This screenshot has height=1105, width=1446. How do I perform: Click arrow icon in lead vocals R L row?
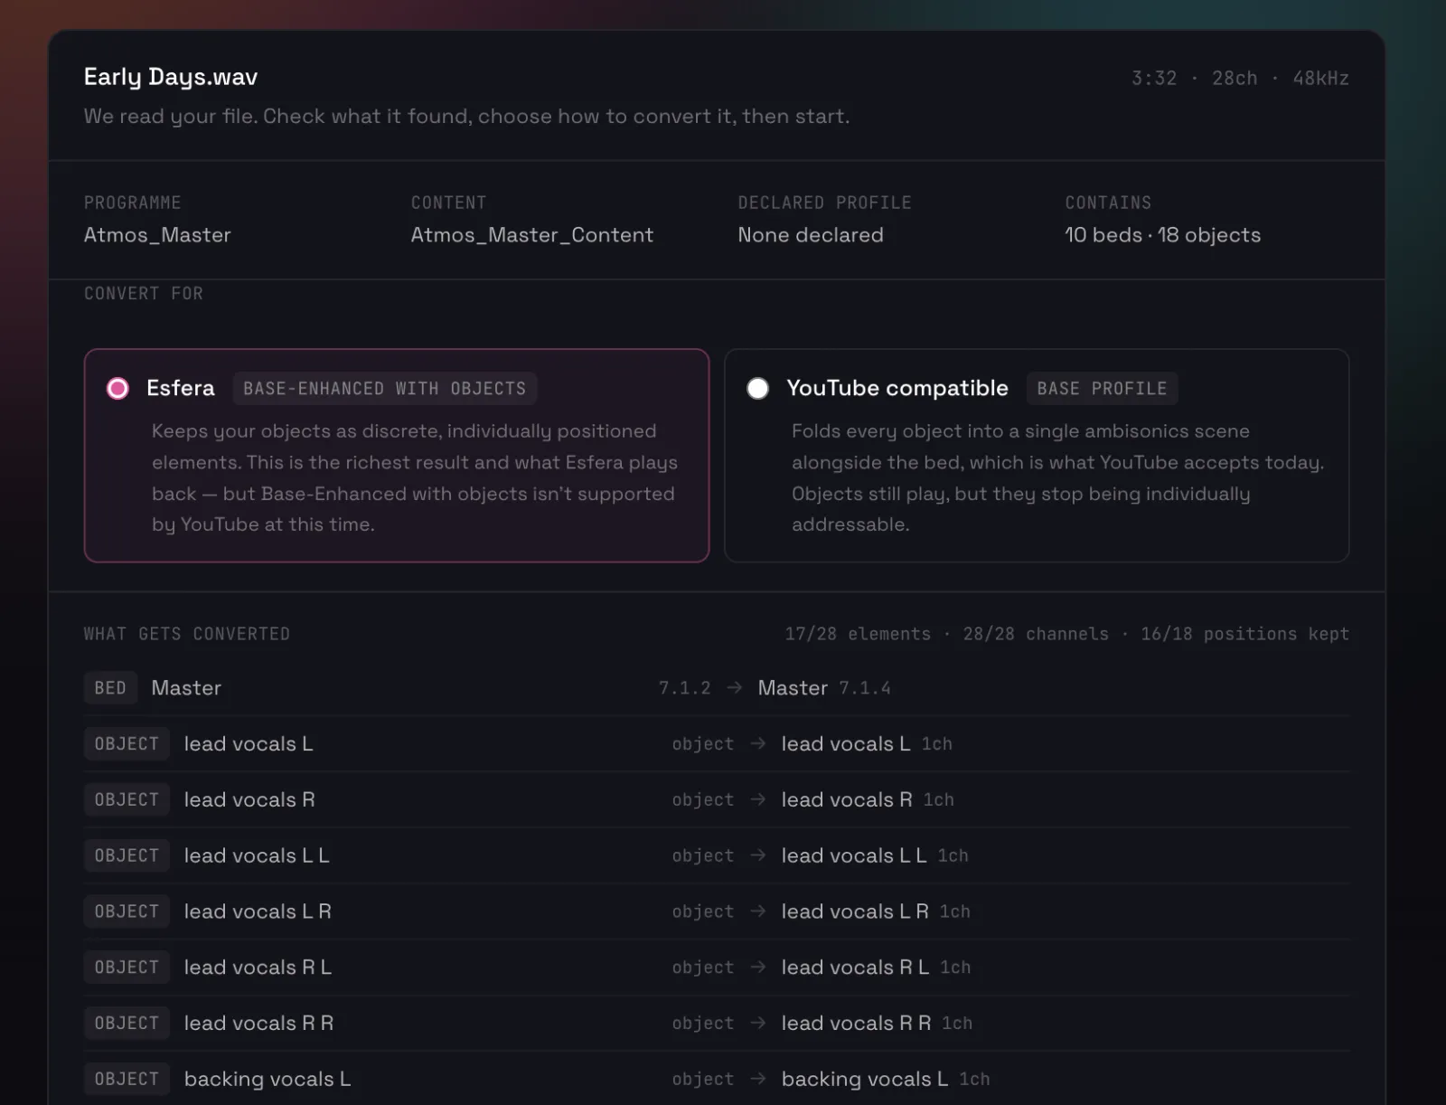758,968
